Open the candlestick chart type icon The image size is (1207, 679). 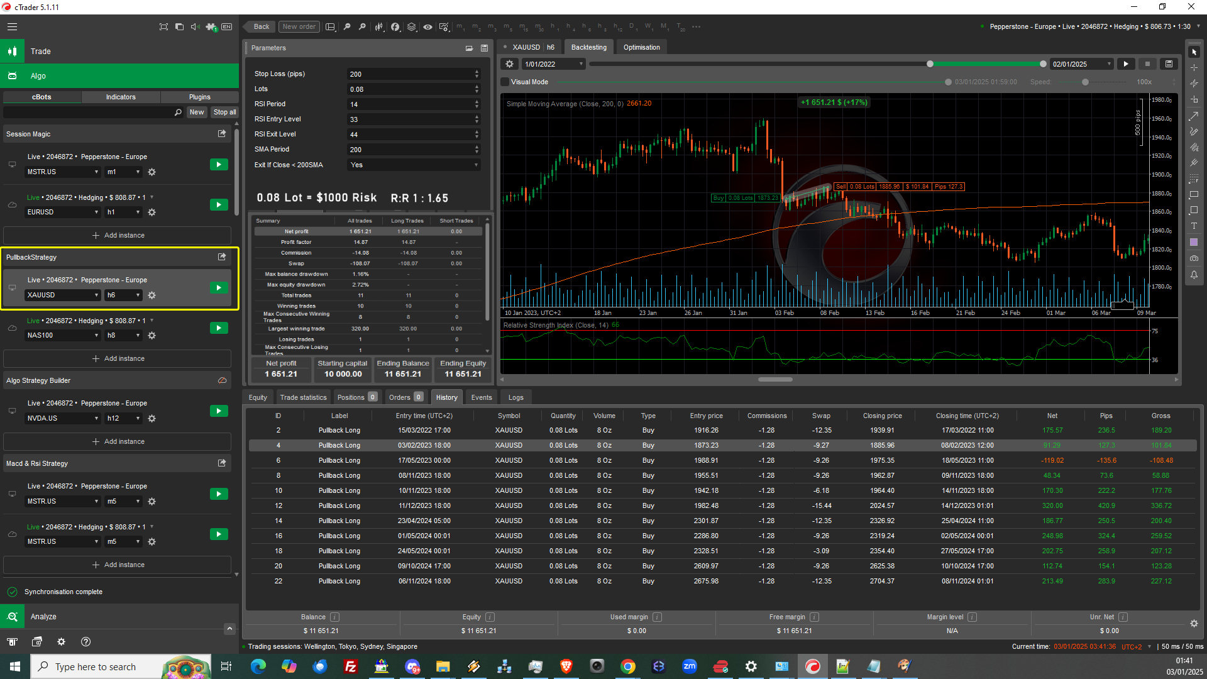379,26
